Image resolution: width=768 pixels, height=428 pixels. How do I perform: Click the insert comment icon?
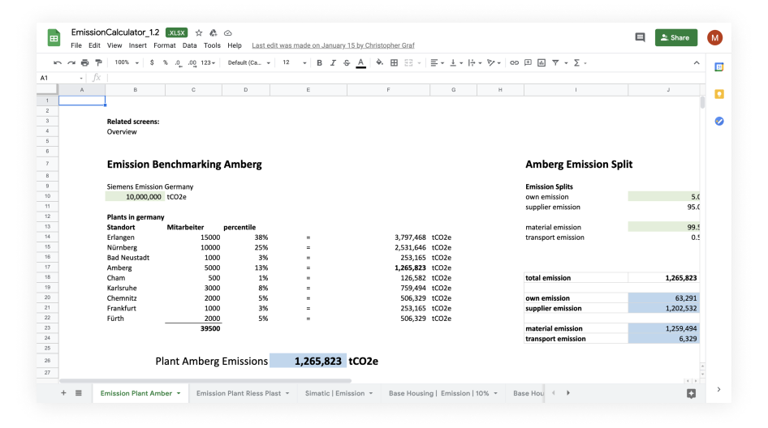click(x=528, y=62)
